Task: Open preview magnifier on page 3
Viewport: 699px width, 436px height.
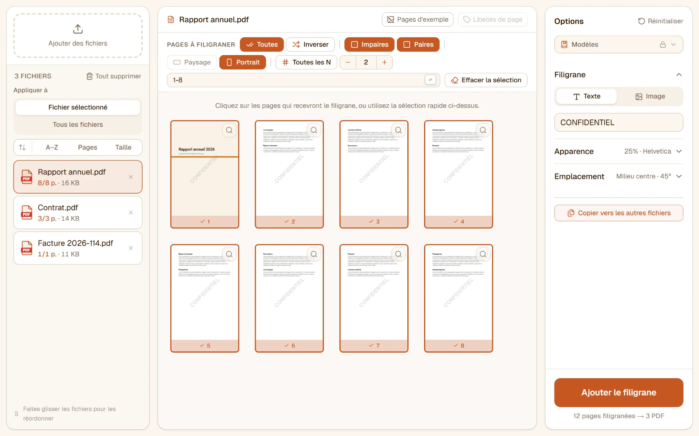Action: tap(398, 130)
